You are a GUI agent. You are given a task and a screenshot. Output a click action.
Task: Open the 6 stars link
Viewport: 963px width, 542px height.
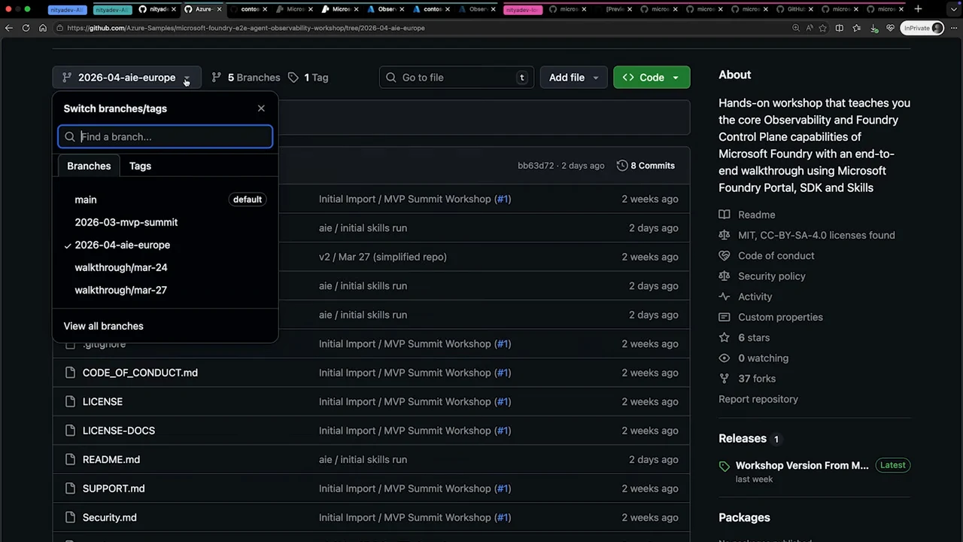pyautogui.click(x=754, y=337)
